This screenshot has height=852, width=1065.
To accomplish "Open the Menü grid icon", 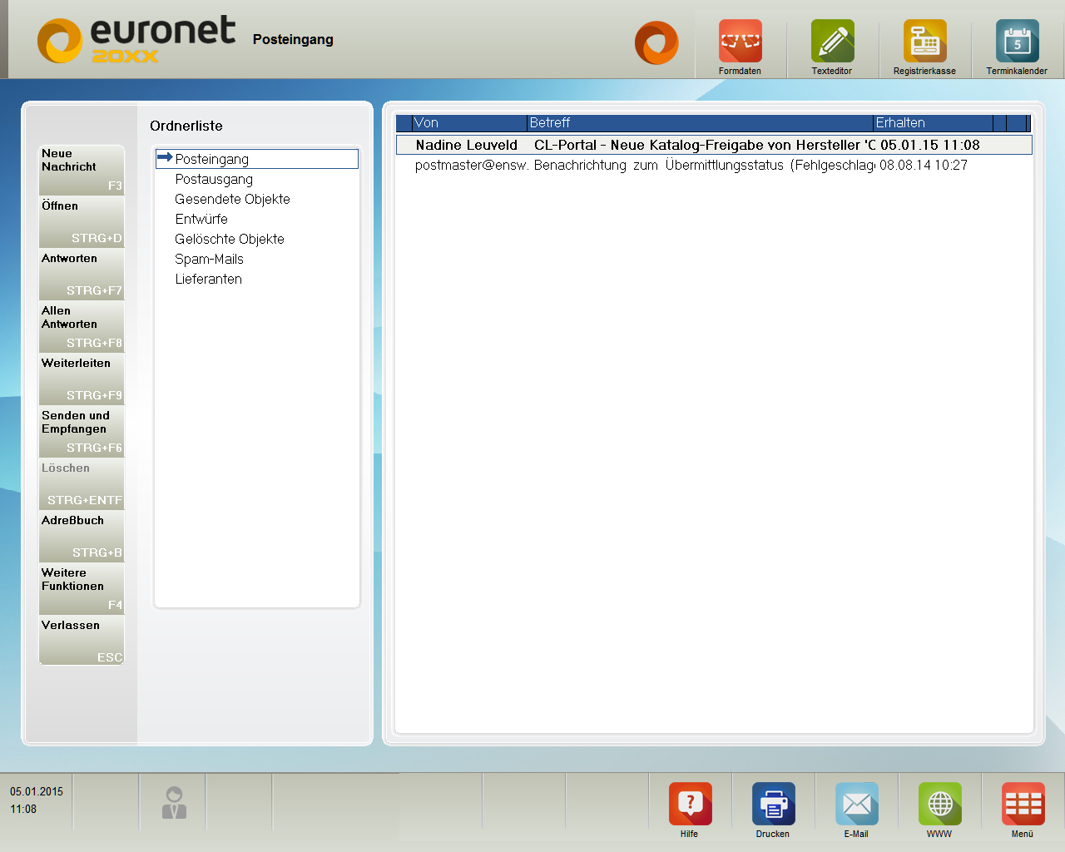I will click(1023, 804).
